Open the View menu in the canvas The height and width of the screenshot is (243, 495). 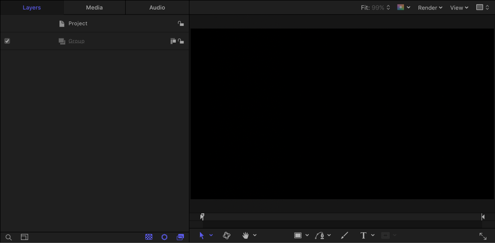pyautogui.click(x=458, y=7)
